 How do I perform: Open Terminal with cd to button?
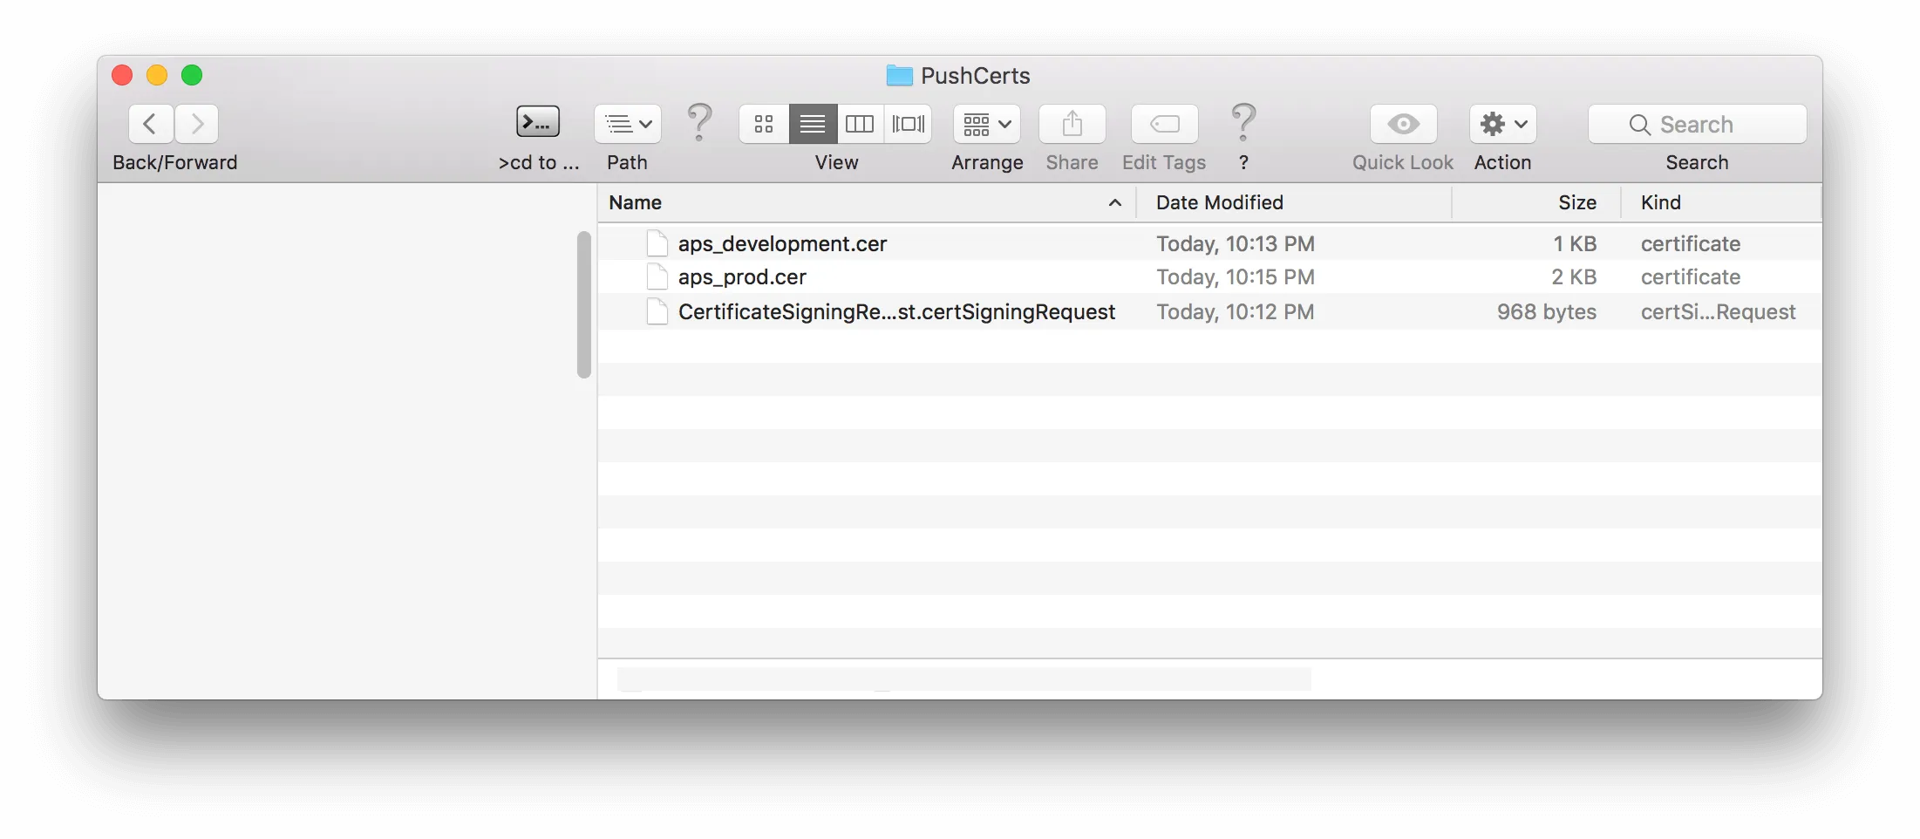pos(538,123)
